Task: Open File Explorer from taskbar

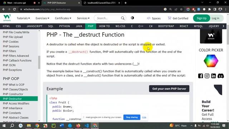Action: 29,126
